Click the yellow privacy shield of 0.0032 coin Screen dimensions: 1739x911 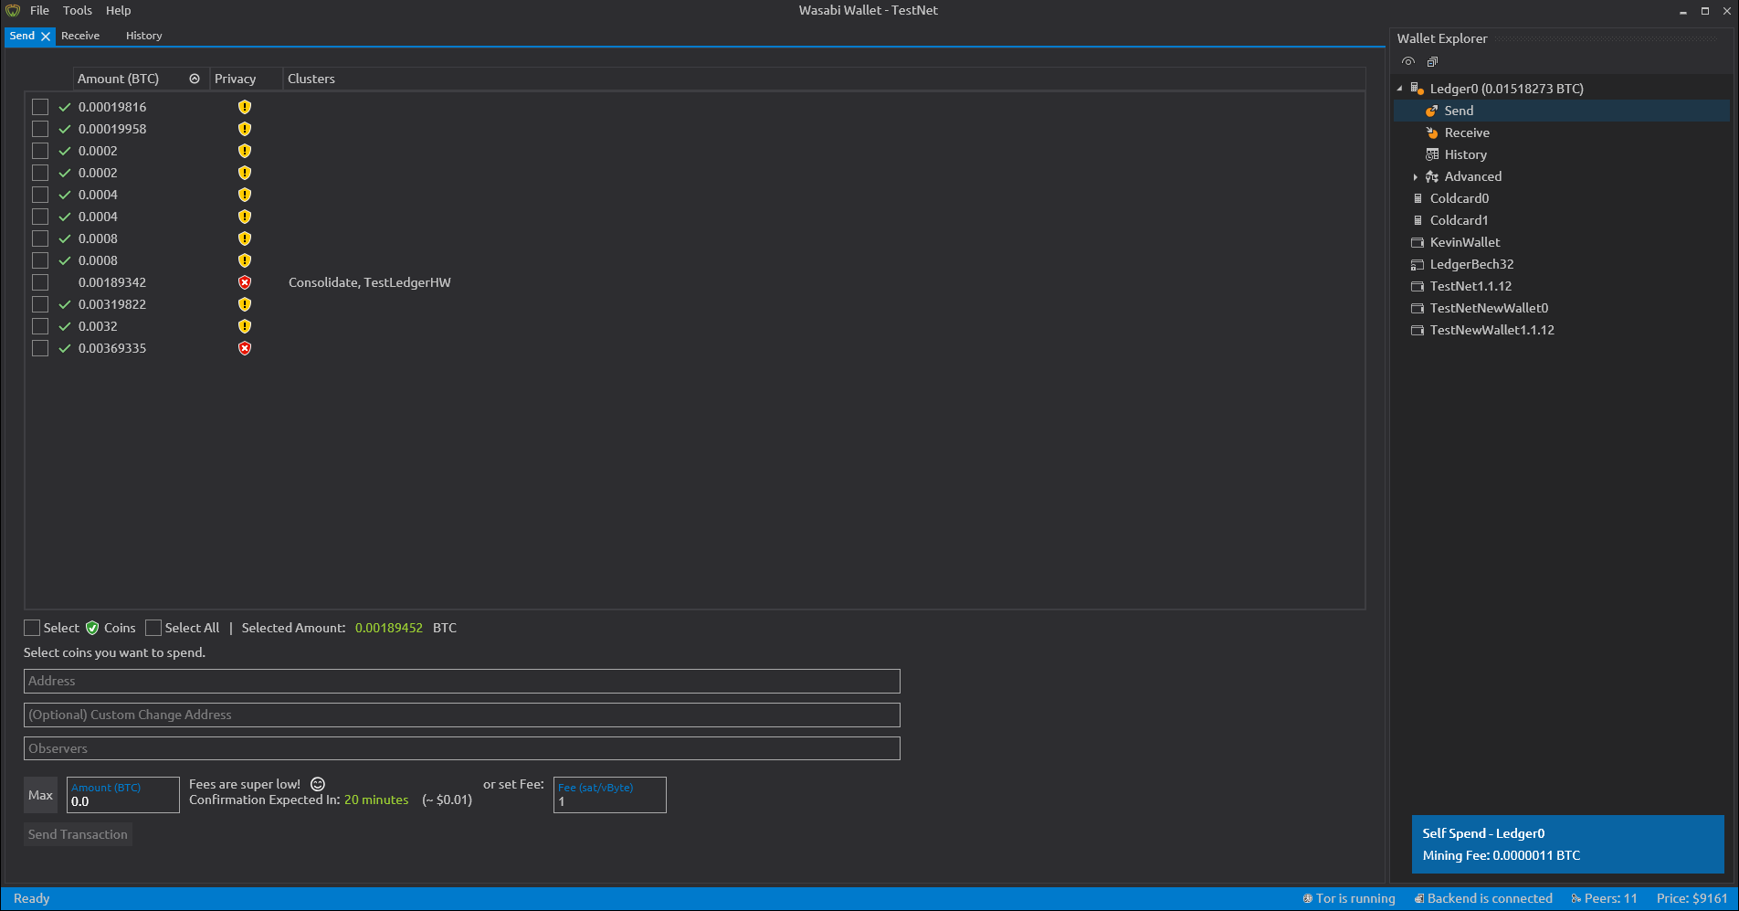pos(245,326)
